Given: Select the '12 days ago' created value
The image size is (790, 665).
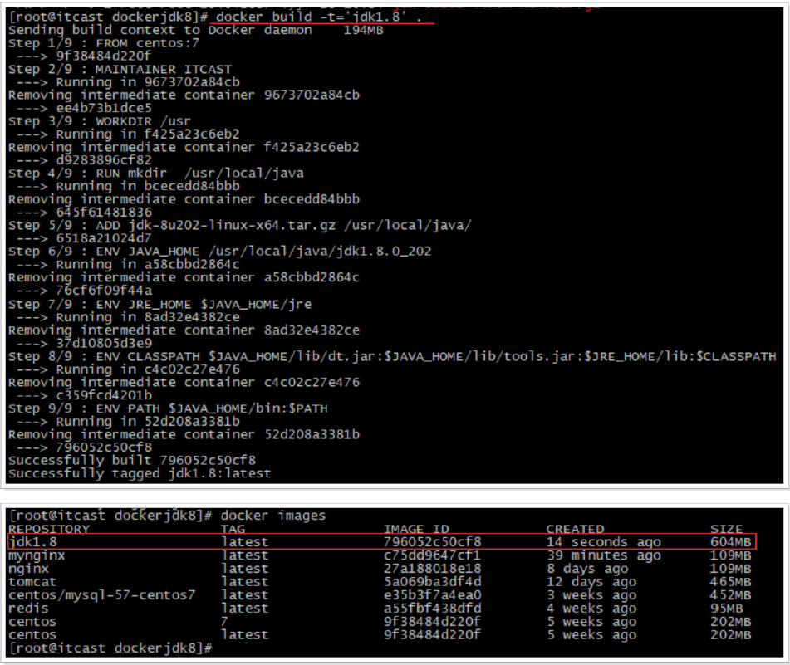Looking at the screenshot, I should point(591,581).
